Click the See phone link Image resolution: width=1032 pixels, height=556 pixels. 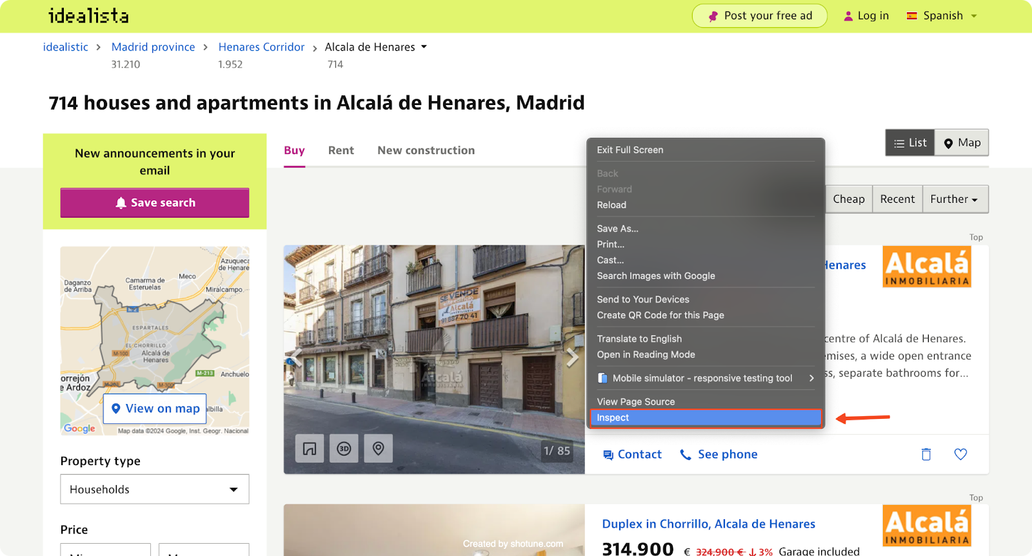coord(719,455)
